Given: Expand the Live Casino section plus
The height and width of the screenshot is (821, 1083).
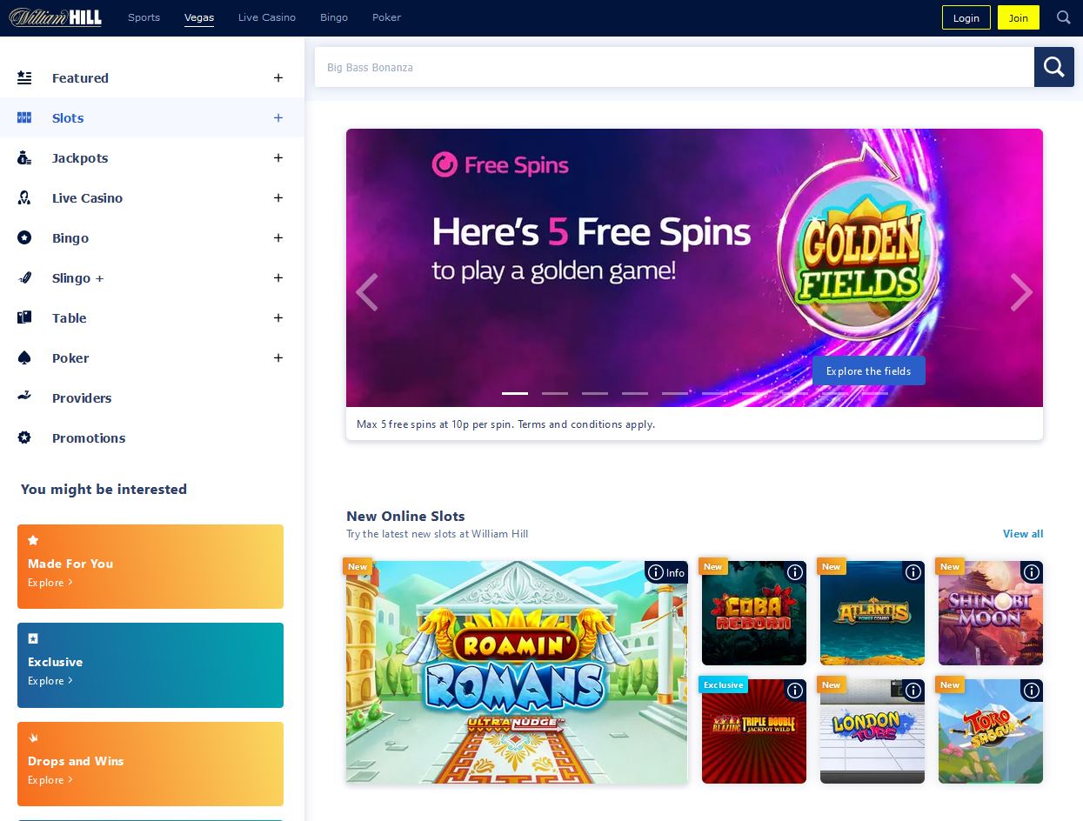Looking at the screenshot, I should [278, 198].
